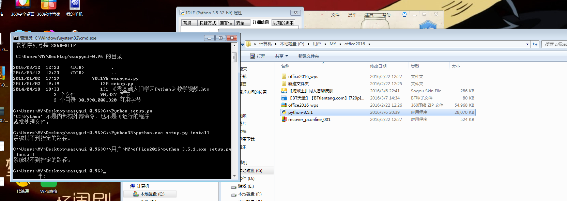Switch to the 兼容性 tab
The image size is (567, 201).
226,23
